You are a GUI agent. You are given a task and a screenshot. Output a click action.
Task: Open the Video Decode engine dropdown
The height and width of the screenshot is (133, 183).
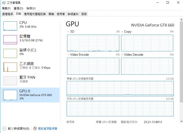coord(122,55)
